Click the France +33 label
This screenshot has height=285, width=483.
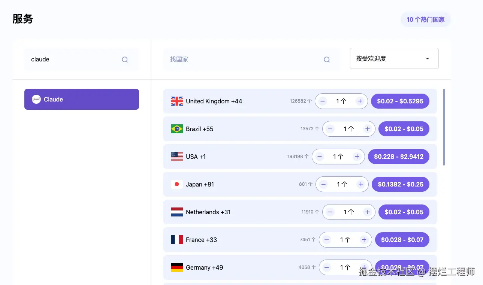pyautogui.click(x=202, y=240)
